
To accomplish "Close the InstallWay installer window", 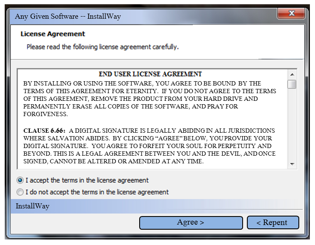I will 292,14.
